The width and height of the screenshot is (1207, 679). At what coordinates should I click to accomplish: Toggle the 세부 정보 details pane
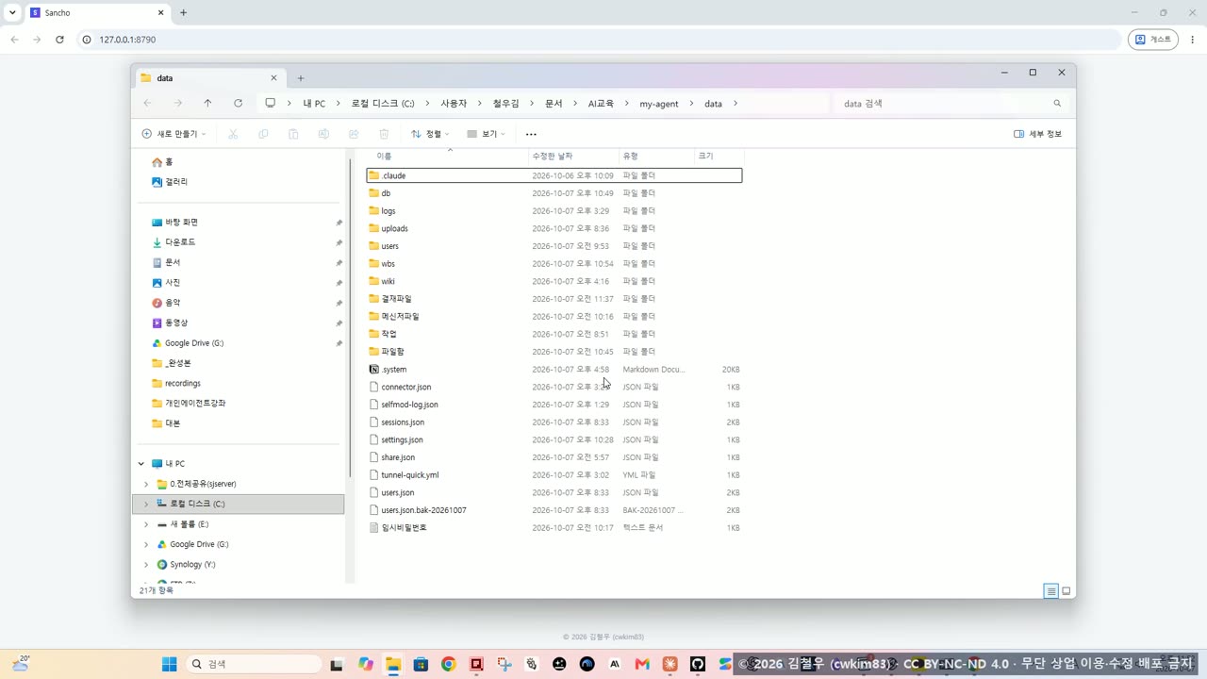1037,134
